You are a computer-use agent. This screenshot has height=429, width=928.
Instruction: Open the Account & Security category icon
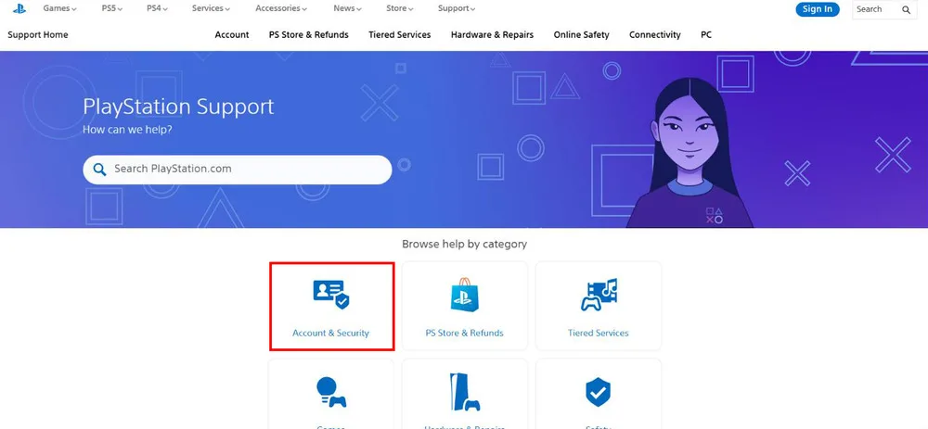pos(331,295)
